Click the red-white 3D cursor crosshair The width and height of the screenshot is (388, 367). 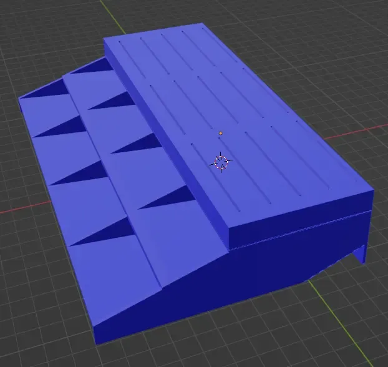pos(221,162)
